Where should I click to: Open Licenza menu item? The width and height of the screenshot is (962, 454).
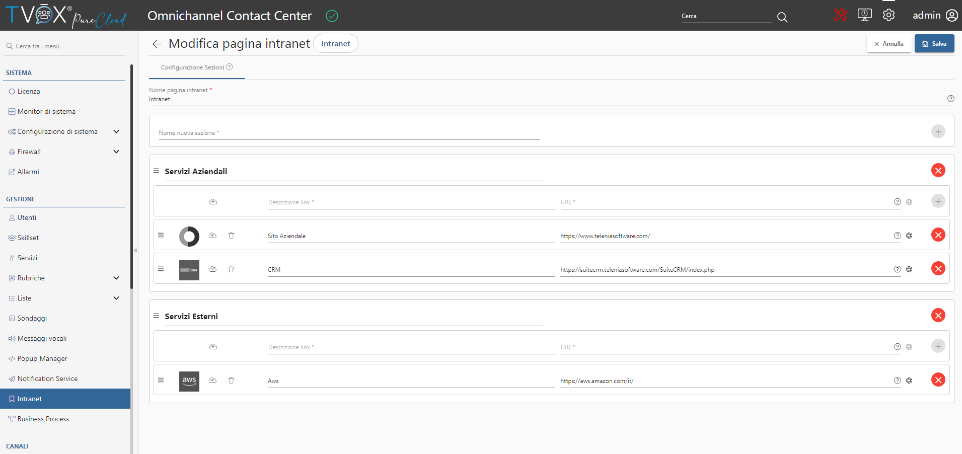pyautogui.click(x=64, y=91)
